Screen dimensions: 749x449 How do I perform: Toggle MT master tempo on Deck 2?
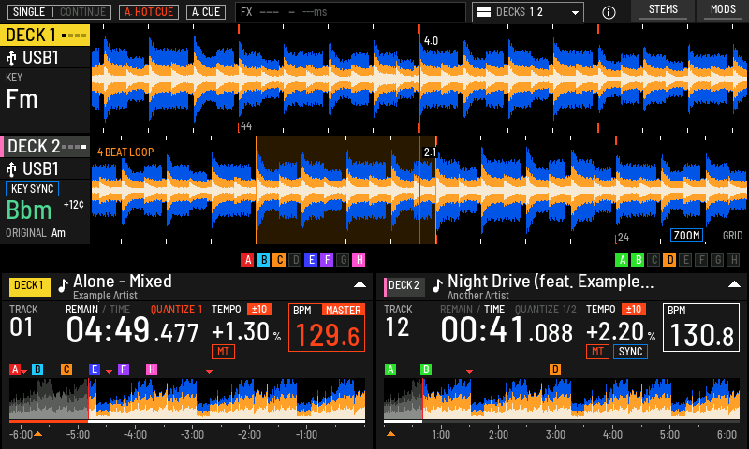[597, 352]
